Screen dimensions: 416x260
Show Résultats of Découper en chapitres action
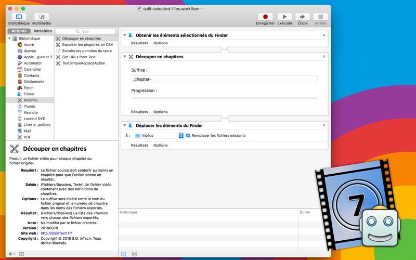pyautogui.click(x=139, y=112)
